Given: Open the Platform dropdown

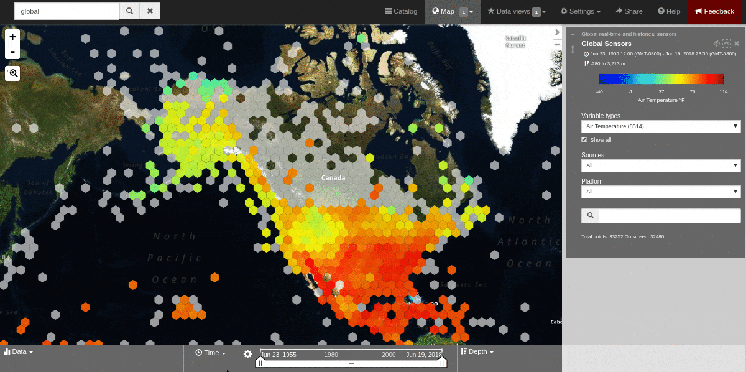Looking at the screenshot, I should (x=661, y=192).
